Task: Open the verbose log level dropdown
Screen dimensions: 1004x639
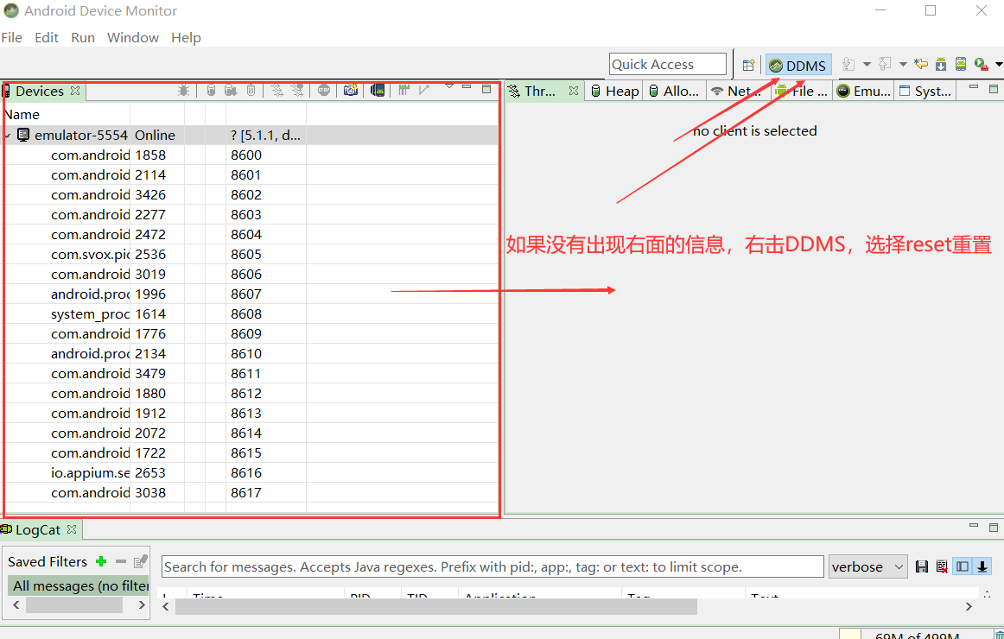Action: [867, 566]
